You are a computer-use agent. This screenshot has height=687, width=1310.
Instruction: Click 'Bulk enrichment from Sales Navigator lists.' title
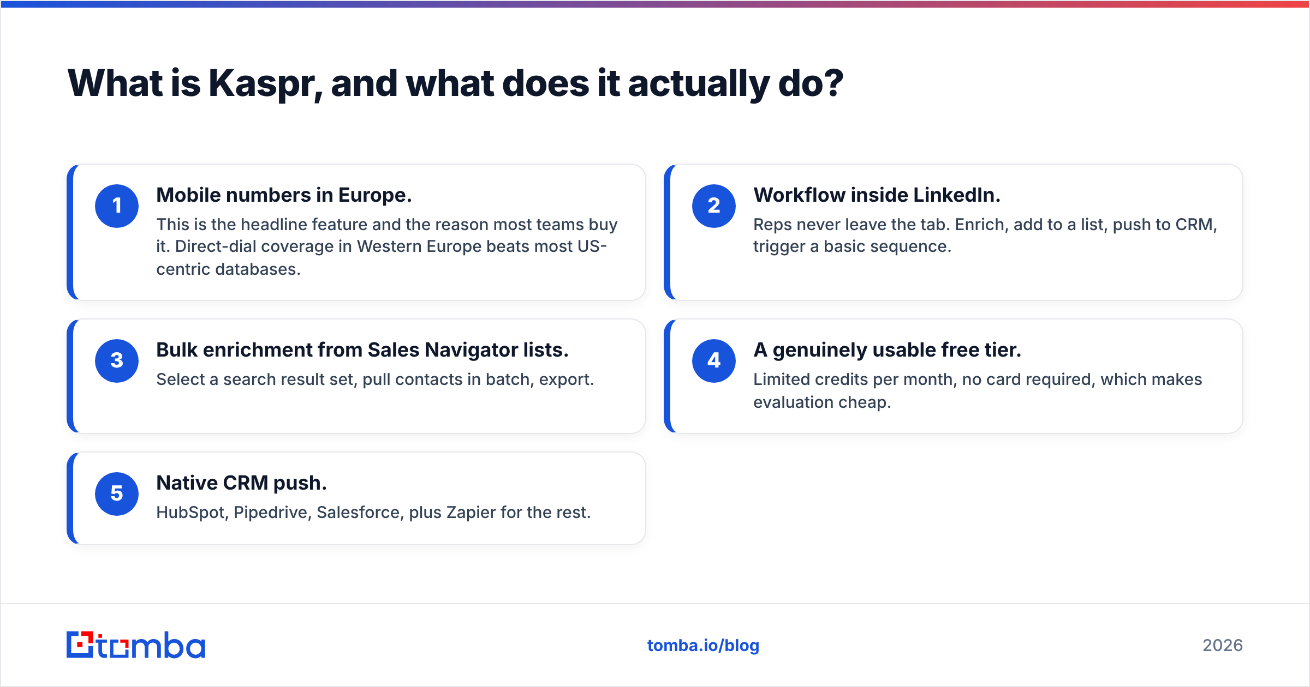(362, 350)
